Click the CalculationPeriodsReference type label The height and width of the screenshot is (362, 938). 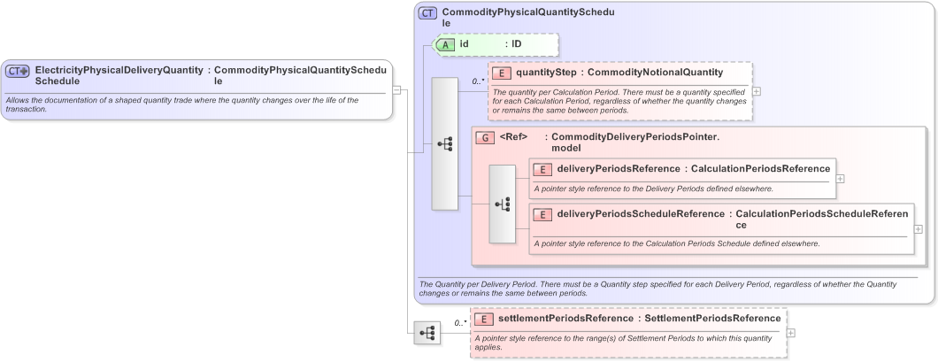click(760, 169)
